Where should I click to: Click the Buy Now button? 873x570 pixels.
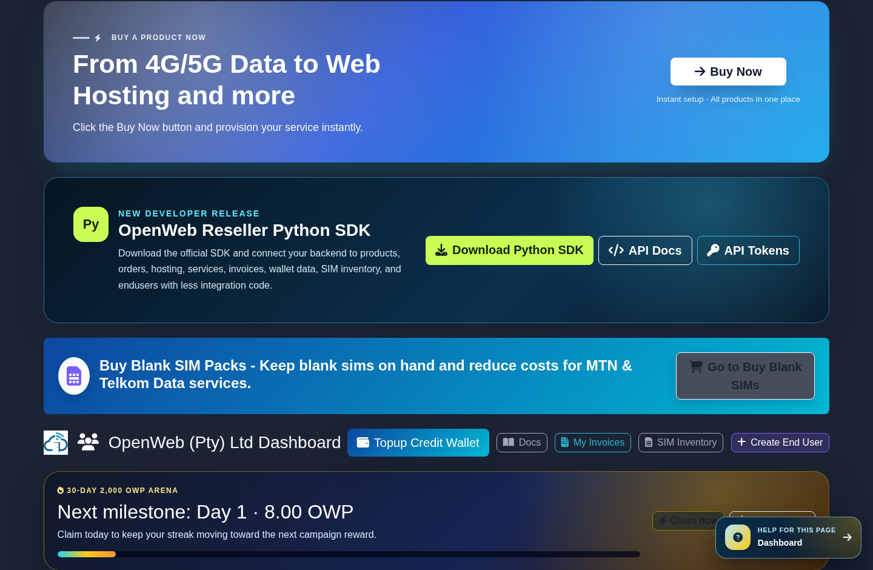[x=728, y=72]
